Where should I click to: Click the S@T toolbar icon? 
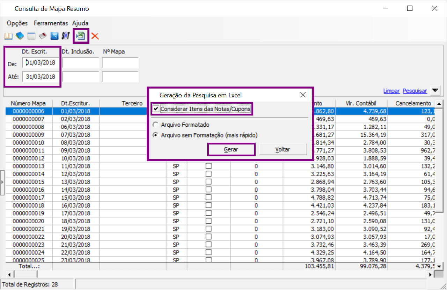pos(66,36)
